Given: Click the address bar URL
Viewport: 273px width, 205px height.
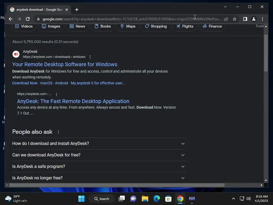Looking at the screenshot, I should click(x=132, y=19).
